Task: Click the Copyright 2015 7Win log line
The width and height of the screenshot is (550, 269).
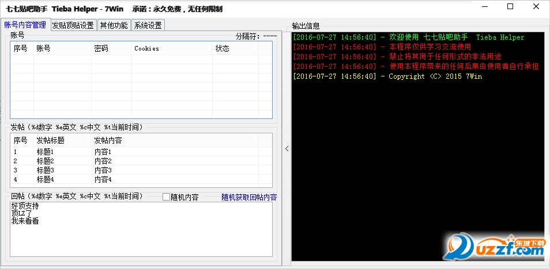Action: 387,76
